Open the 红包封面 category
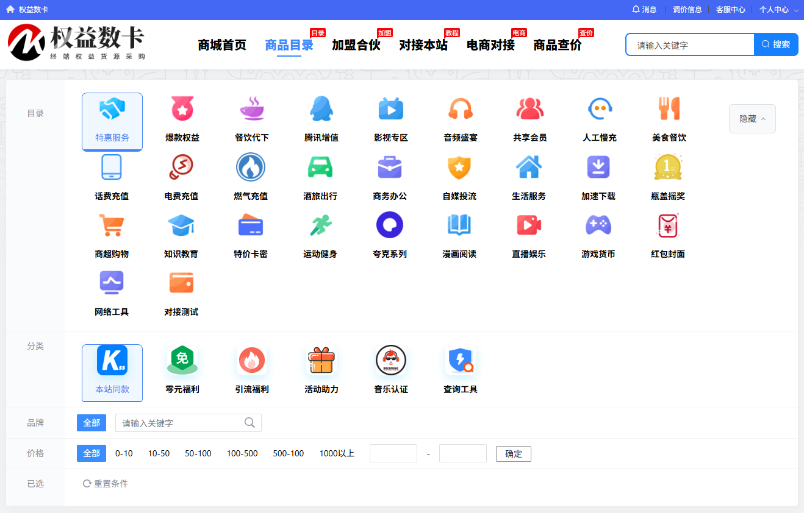 pyautogui.click(x=668, y=235)
